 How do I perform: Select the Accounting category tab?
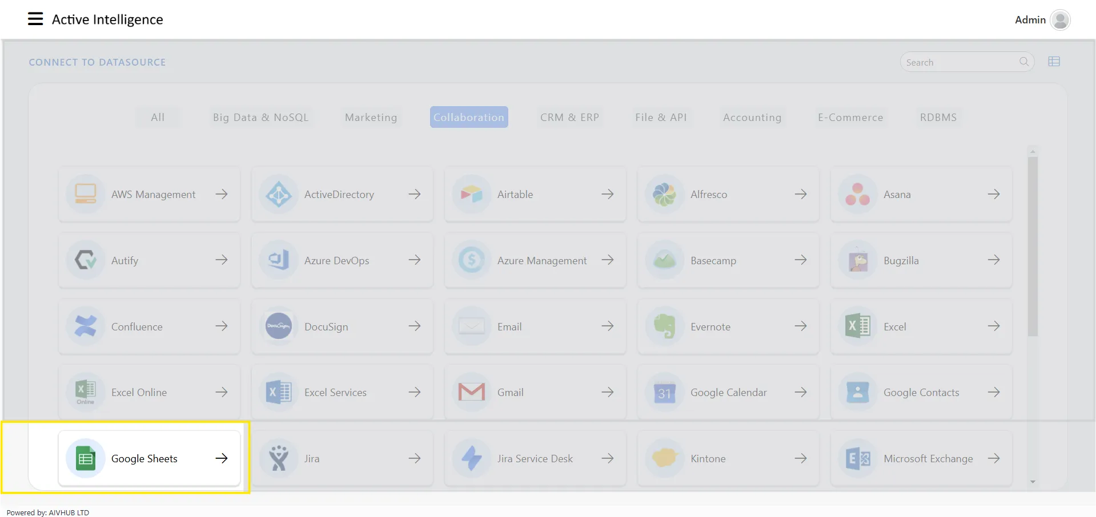752,117
